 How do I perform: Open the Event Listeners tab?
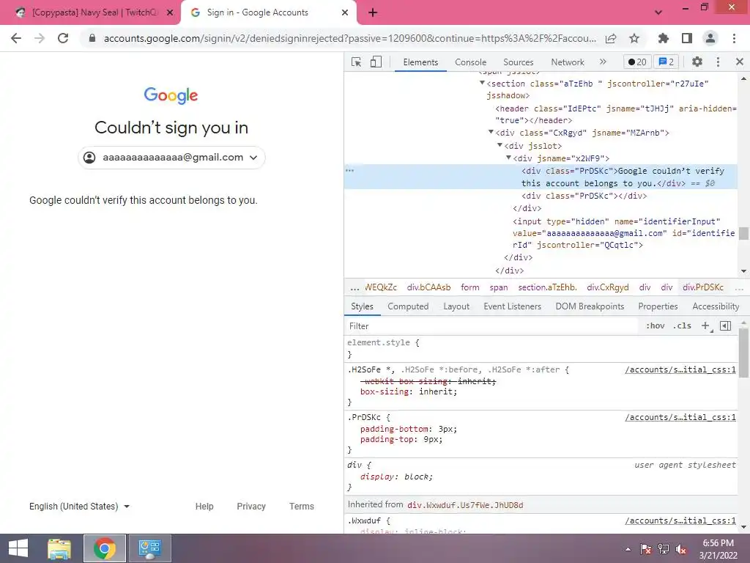pos(512,306)
